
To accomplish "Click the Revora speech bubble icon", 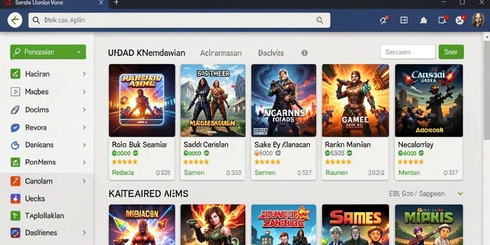I will [15, 127].
